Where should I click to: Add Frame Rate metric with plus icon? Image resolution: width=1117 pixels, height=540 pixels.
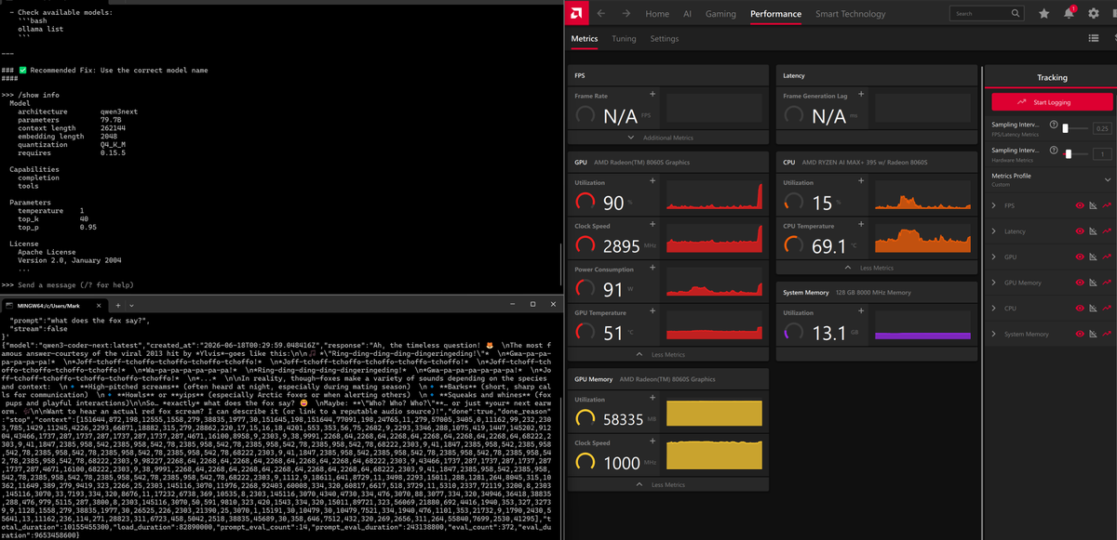[x=652, y=95]
